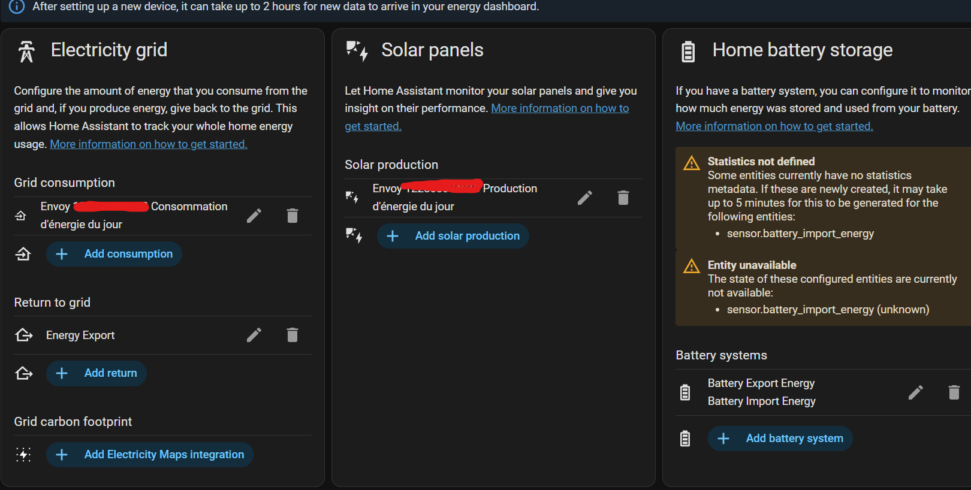Open electricity grid getting started link
Screen dimensions: 971x490
(x=149, y=144)
